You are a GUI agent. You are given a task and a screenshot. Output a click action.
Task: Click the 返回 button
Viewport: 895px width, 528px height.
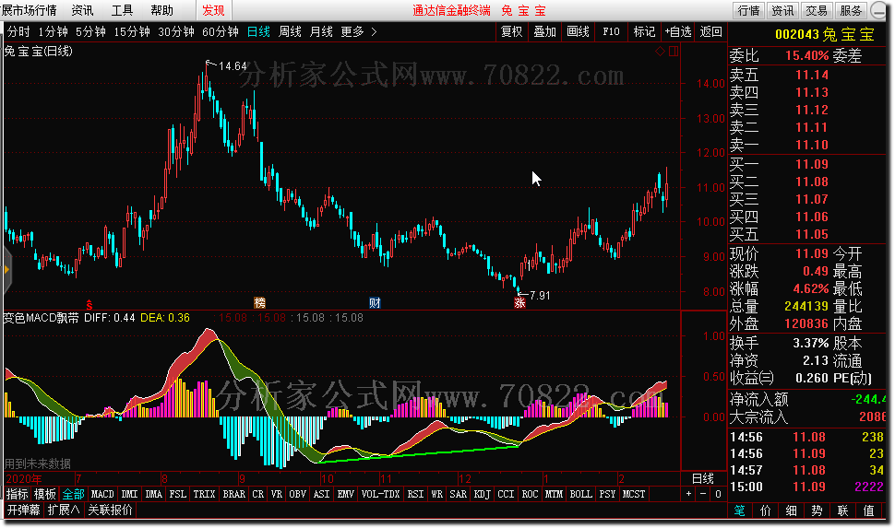pos(710,32)
